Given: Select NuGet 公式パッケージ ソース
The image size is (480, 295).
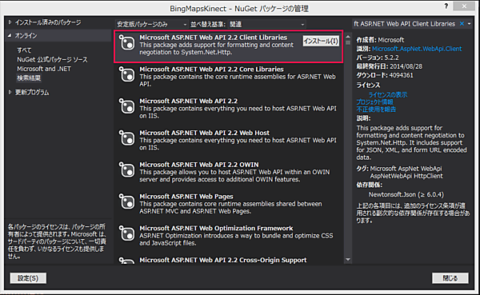Looking at the screenshot, I should pos(52,59).
